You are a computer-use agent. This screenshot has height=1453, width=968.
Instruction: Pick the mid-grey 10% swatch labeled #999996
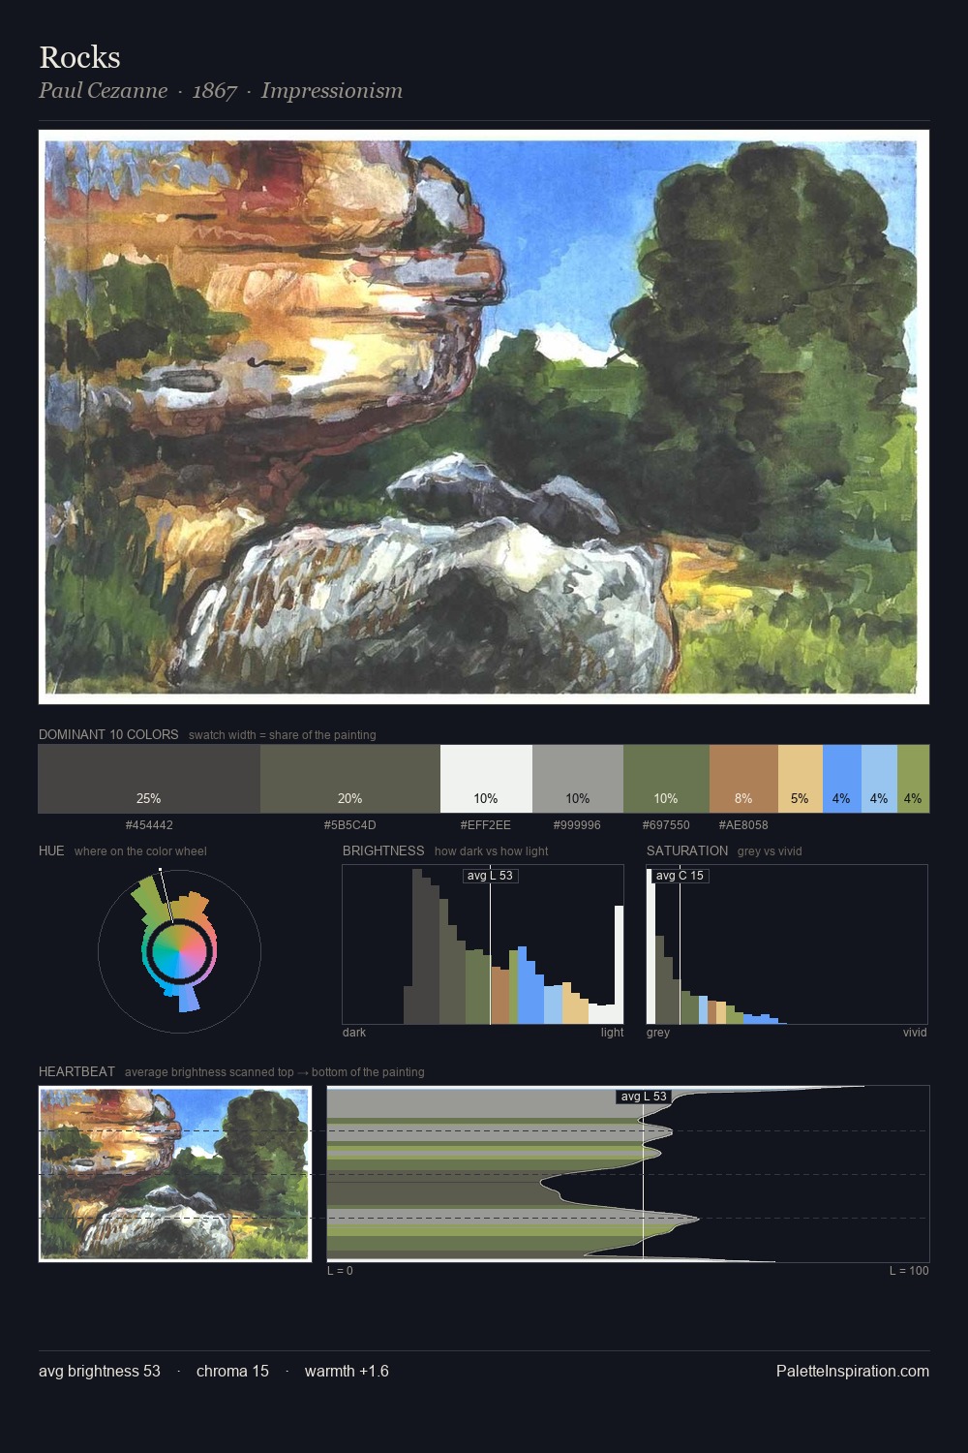(578, 779)
